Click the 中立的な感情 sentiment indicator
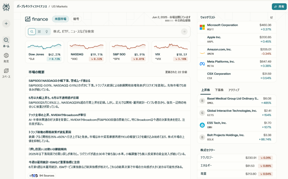 click(178, 21)
